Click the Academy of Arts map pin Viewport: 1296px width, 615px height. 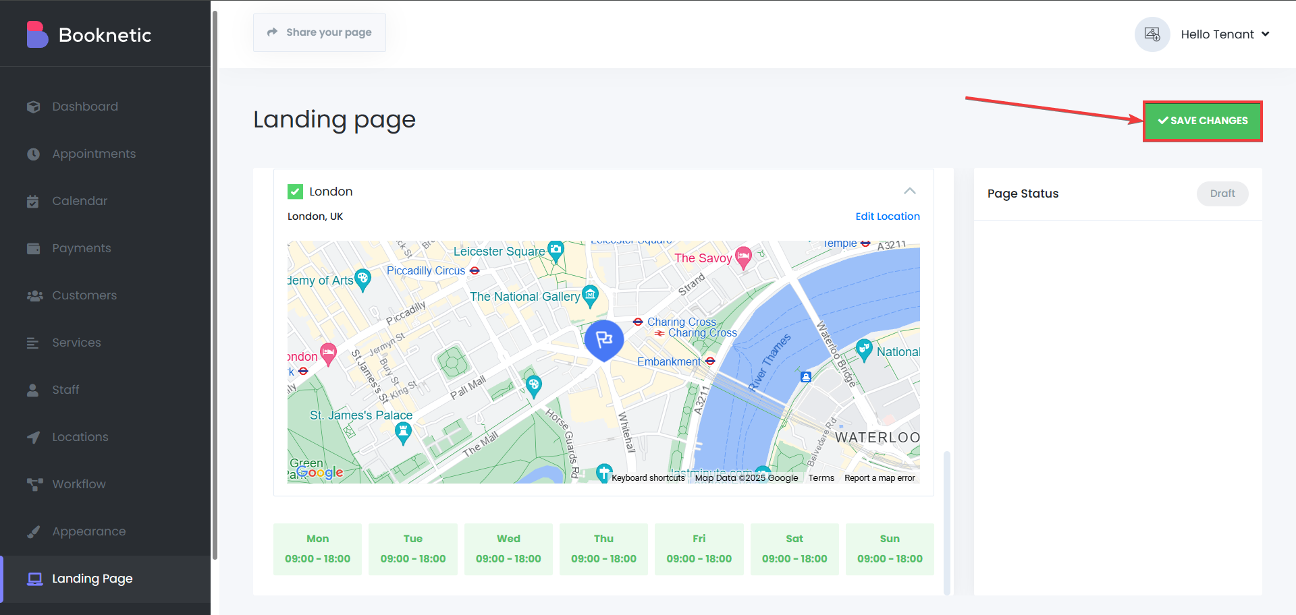(x=362, y=280)
